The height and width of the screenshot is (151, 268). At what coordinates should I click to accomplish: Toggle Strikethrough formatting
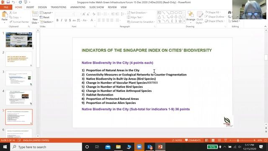pyautogui.click(x=74, y=21)
